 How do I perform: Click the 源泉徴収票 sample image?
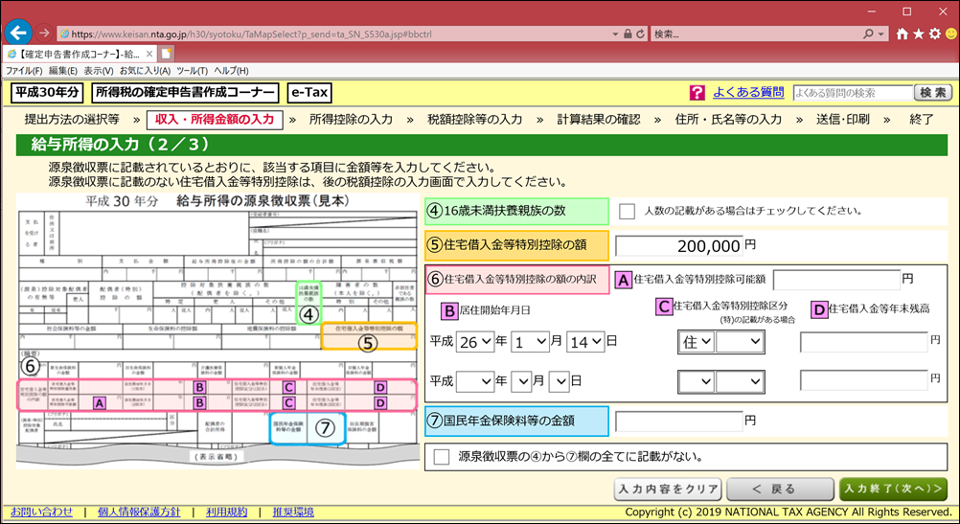tap(217, 331)
